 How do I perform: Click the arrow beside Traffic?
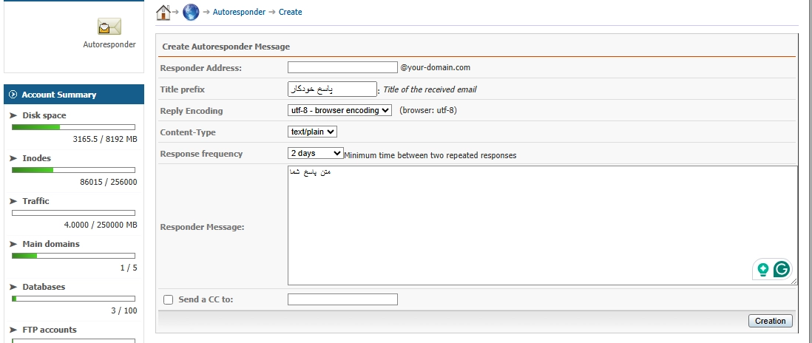point(13,201)
